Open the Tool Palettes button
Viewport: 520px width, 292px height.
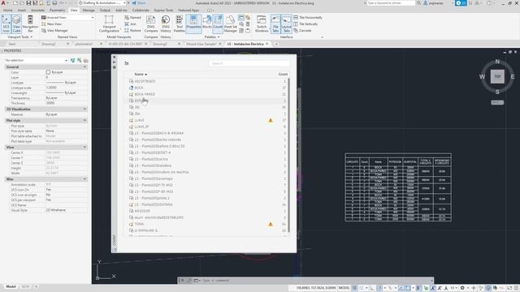click(179, 24)
